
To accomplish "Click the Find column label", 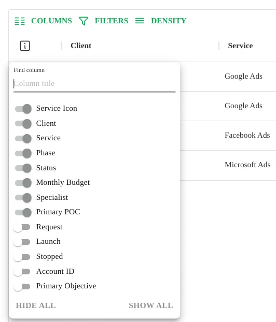I will click(29, 70).
